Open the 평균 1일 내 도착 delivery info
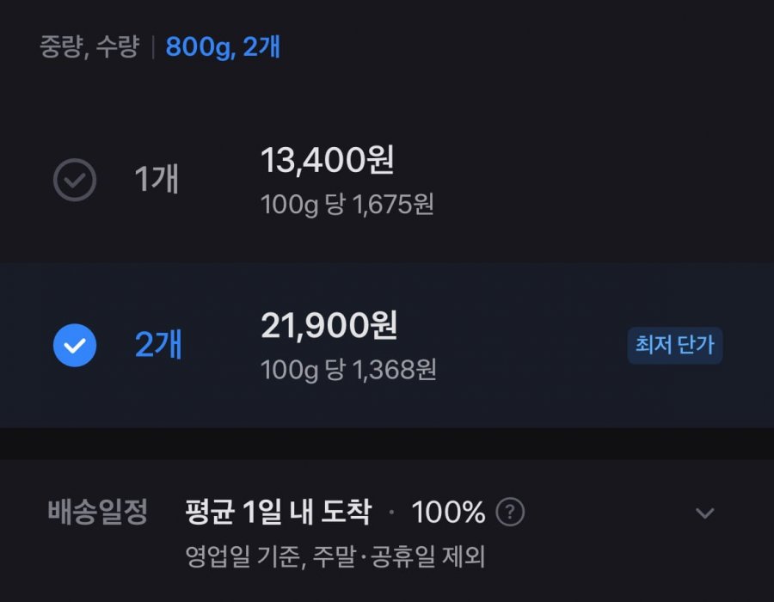Image resolution: width=774 pixels, height=602 pixels. 279,513
